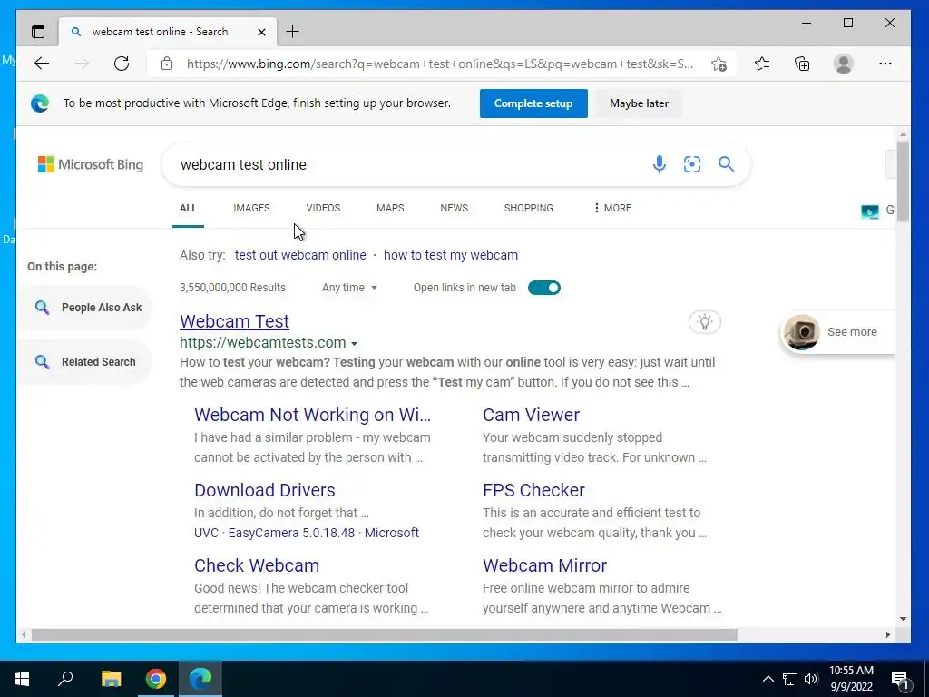Open the lightbulb insights icon
Viewport: 929px width, 697px height.
pos(704,322)
